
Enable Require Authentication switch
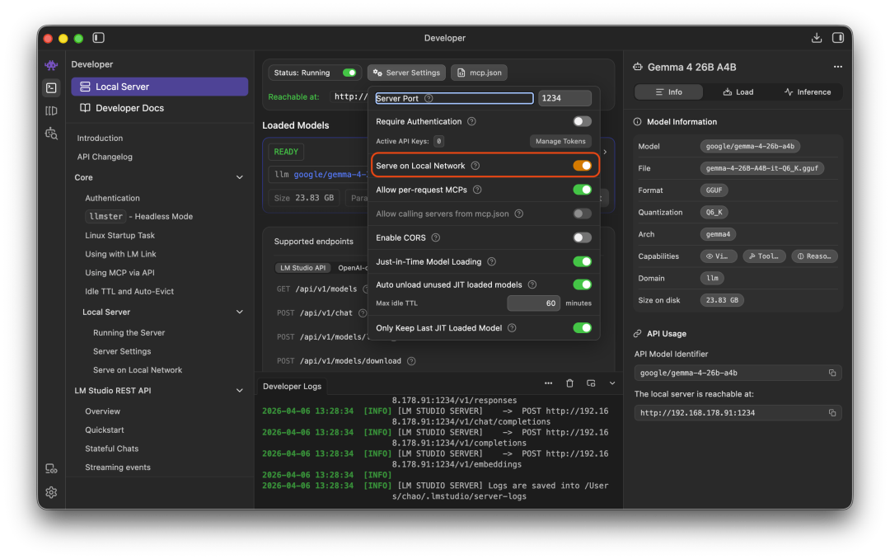582,121
